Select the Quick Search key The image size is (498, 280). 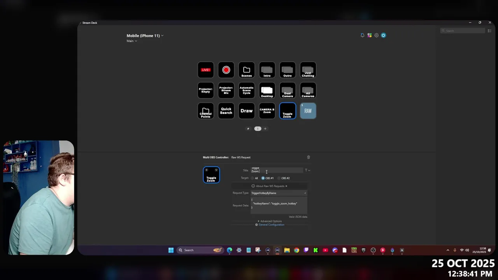click(x=226, y=111)
